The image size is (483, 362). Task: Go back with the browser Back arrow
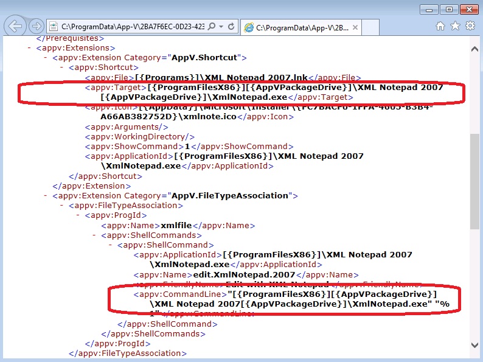click(x=15, y=26)
